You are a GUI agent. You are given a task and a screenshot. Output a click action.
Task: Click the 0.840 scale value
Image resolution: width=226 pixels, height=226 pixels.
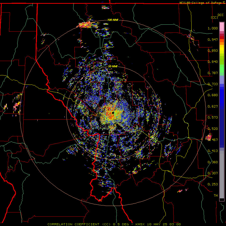tap(213, 62)
